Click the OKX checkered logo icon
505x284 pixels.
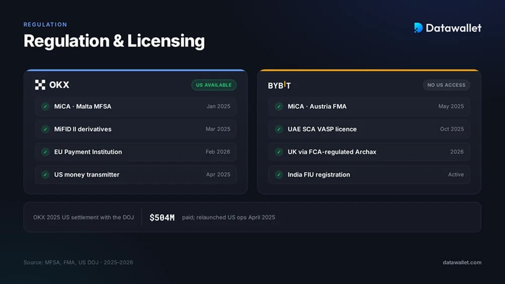click(x=40, y=85)
